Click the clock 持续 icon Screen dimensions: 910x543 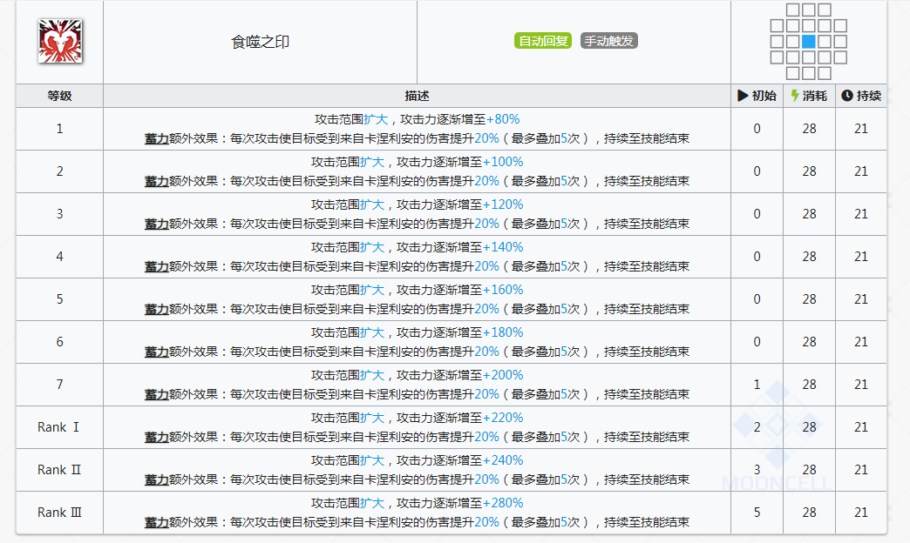(x=847, y=96)
